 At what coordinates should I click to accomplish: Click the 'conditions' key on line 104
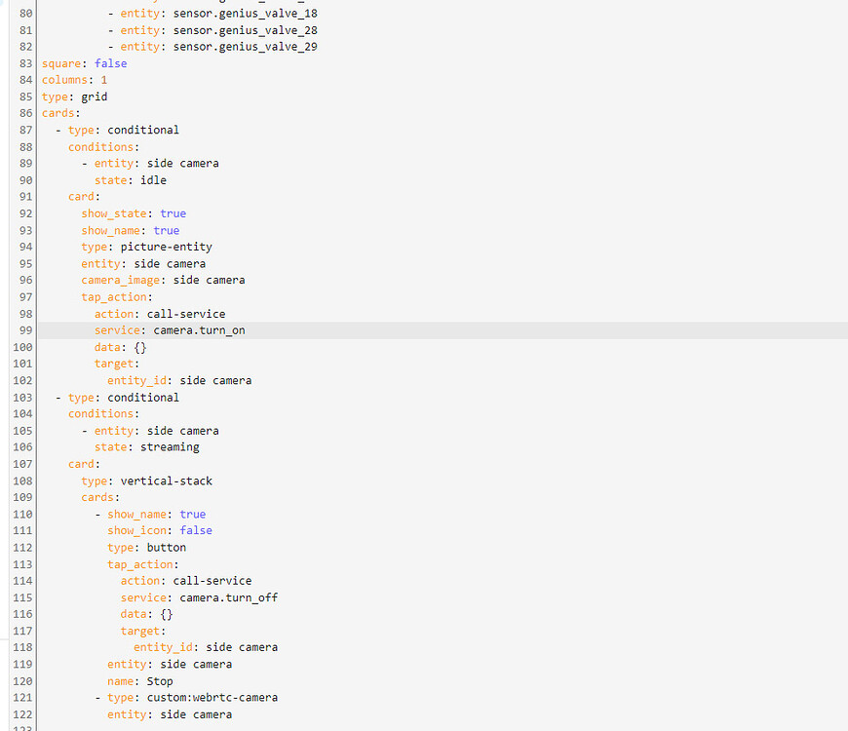coord(100,413)
